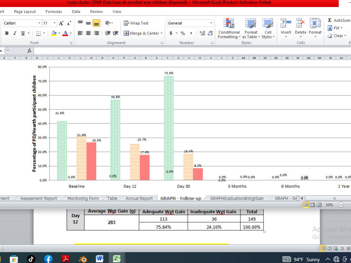Toggle Wrap Text
Viewport: 351px width, 263px height.
coord(136,23)
